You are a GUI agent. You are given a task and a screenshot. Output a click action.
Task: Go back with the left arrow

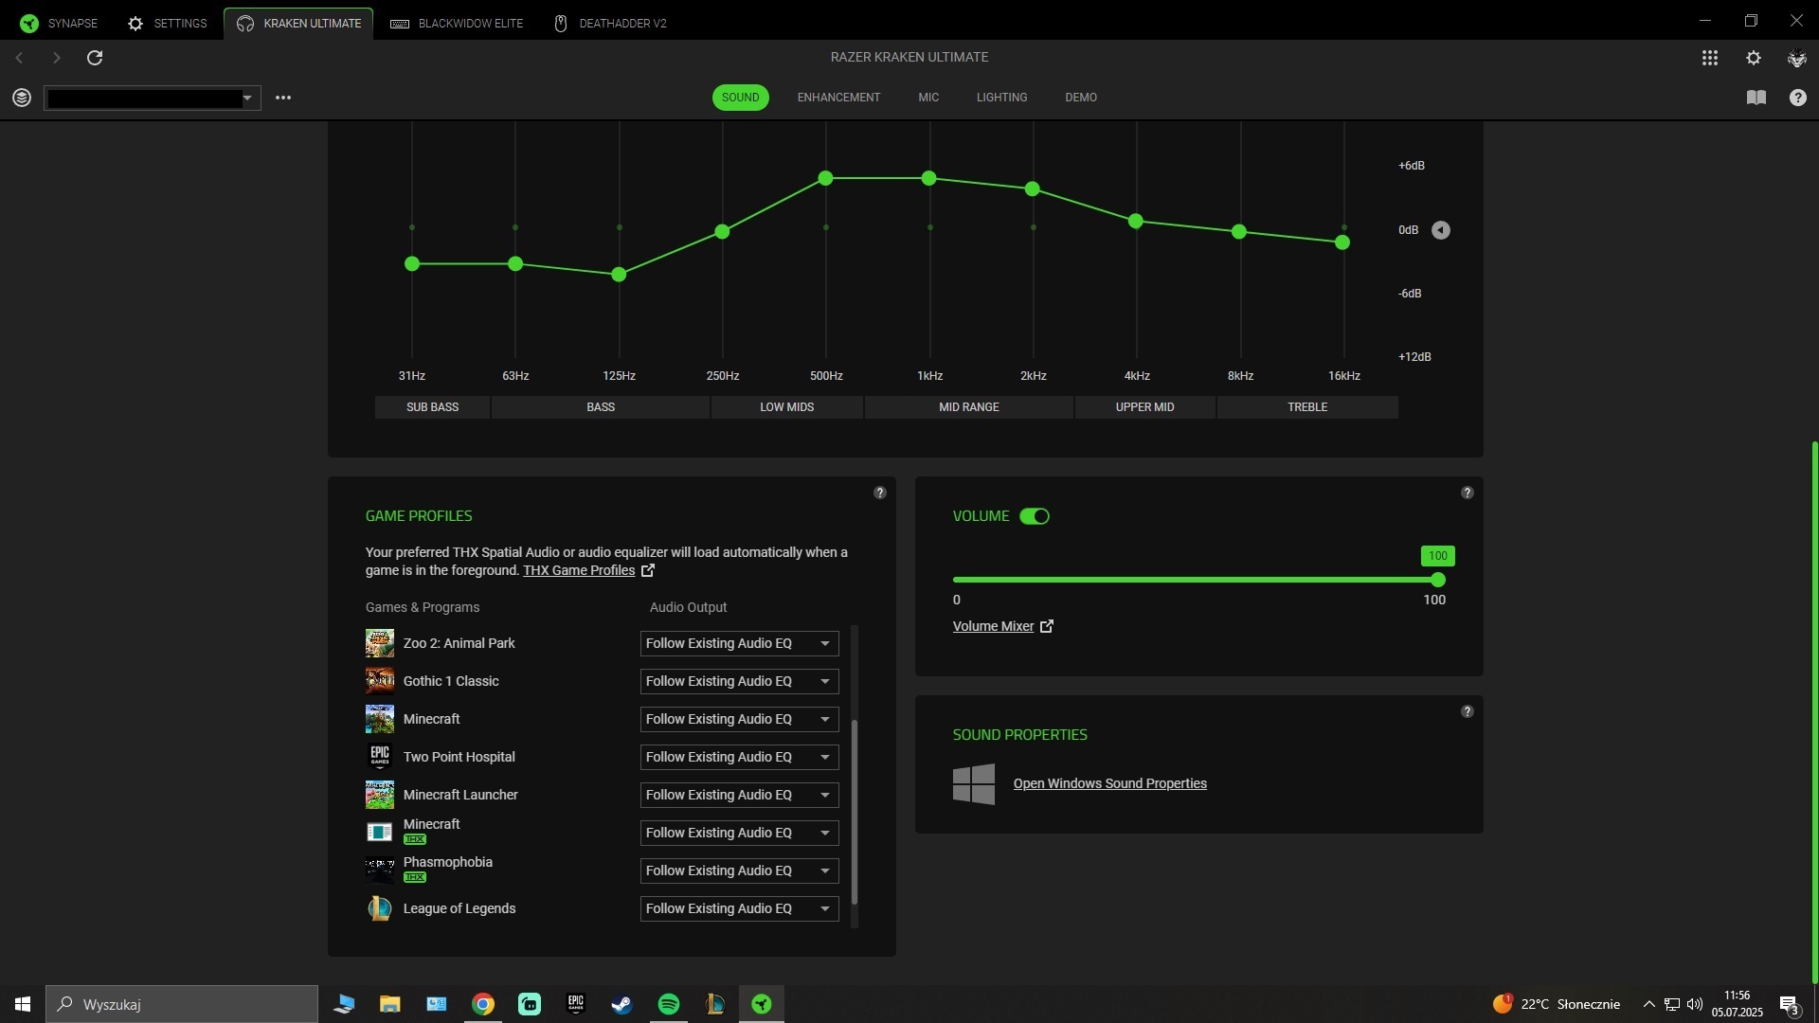[19, 58]
